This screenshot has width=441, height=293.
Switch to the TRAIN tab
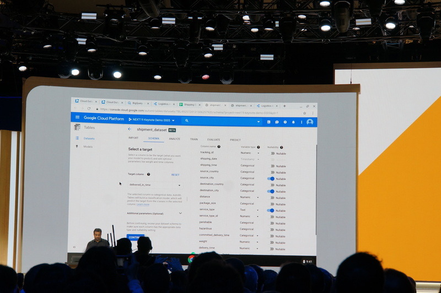[x=194, y=139]
